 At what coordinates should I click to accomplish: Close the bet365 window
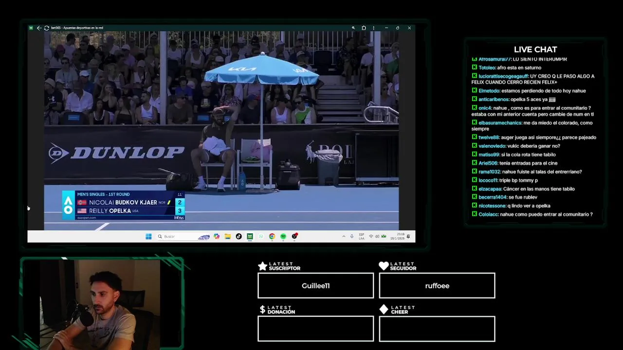pyautogui.click(x=409, y=28)
